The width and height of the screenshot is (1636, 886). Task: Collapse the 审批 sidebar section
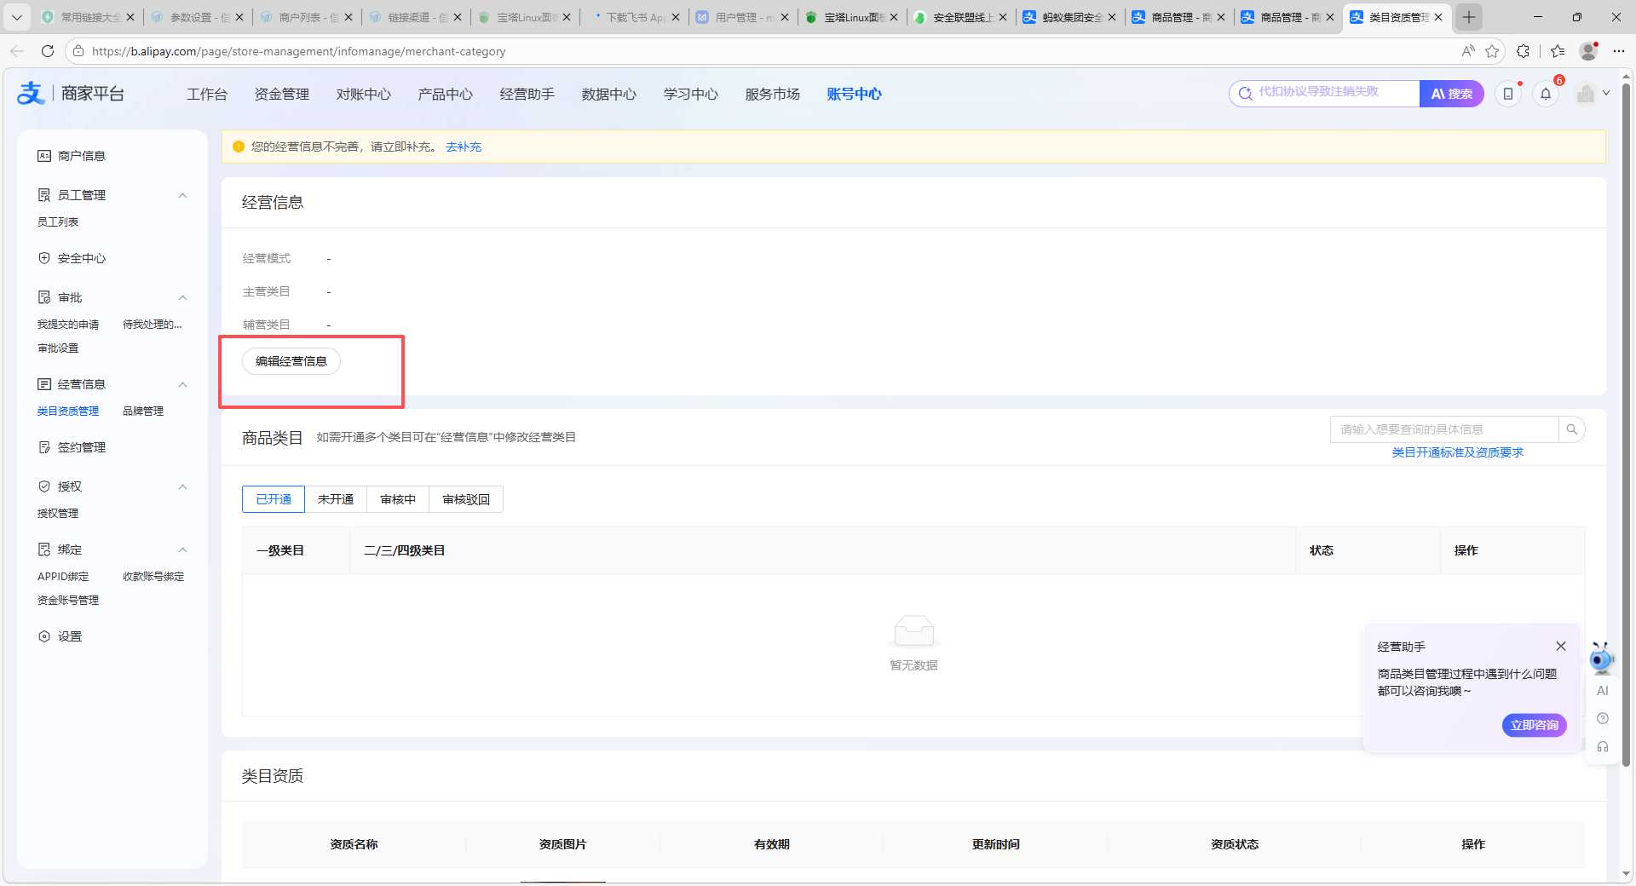pyautogui.click(x=182, y=297)
